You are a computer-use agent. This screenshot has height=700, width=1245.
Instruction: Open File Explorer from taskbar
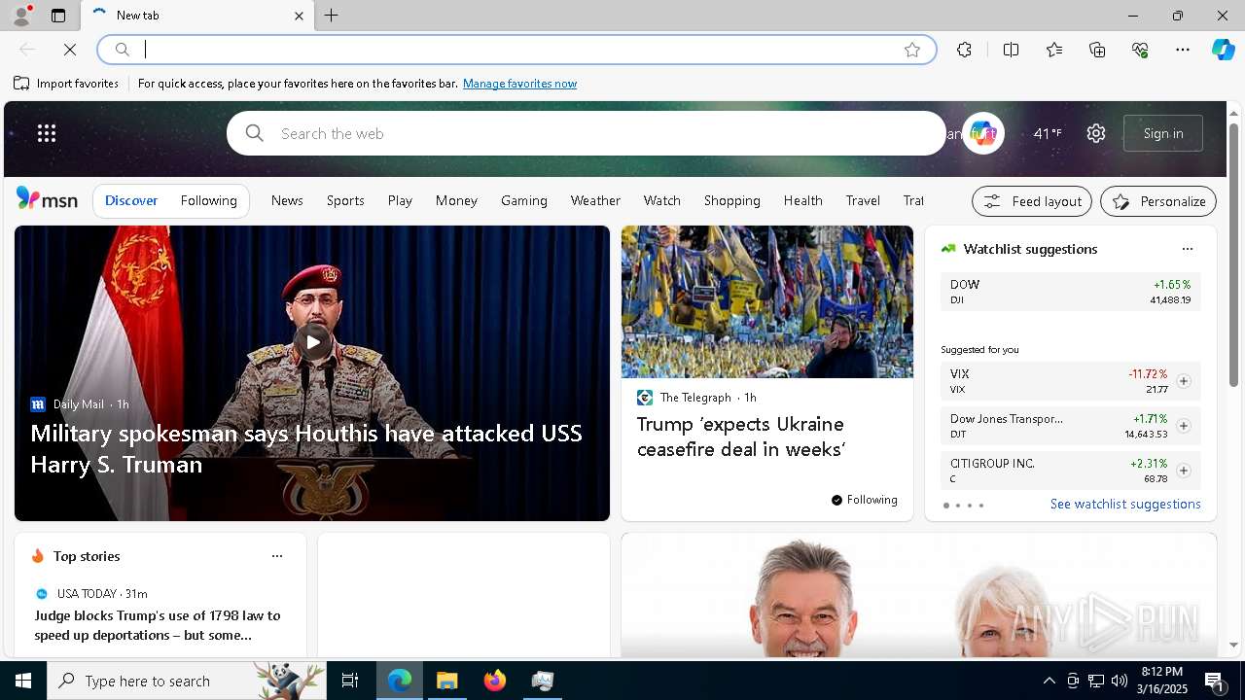(x=447, y=681)
